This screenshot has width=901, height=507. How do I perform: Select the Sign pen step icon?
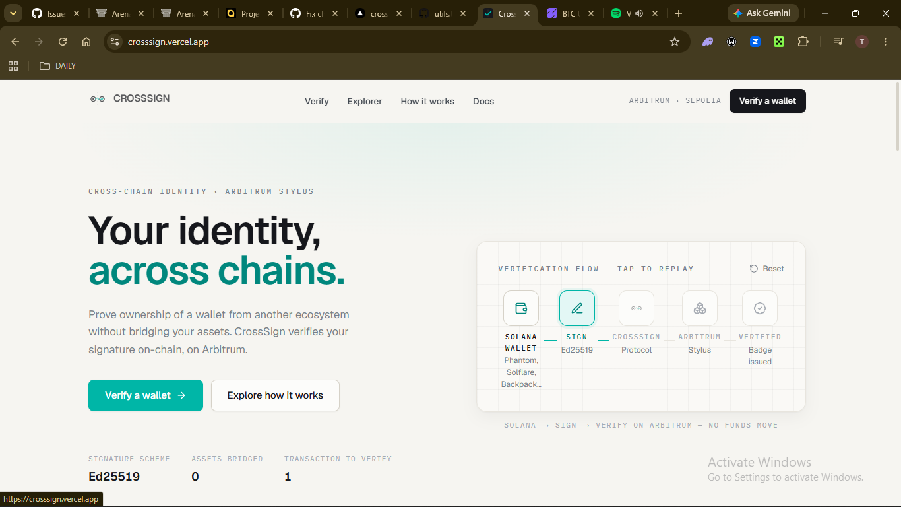(577, 308)
